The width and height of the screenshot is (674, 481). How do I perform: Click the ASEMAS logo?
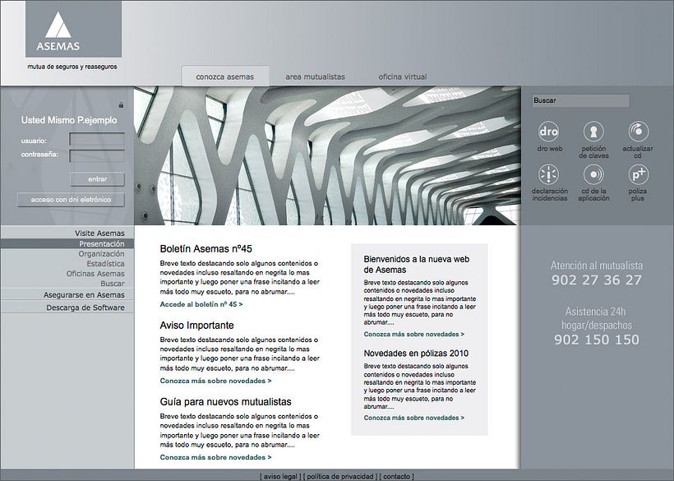(73, 29)
